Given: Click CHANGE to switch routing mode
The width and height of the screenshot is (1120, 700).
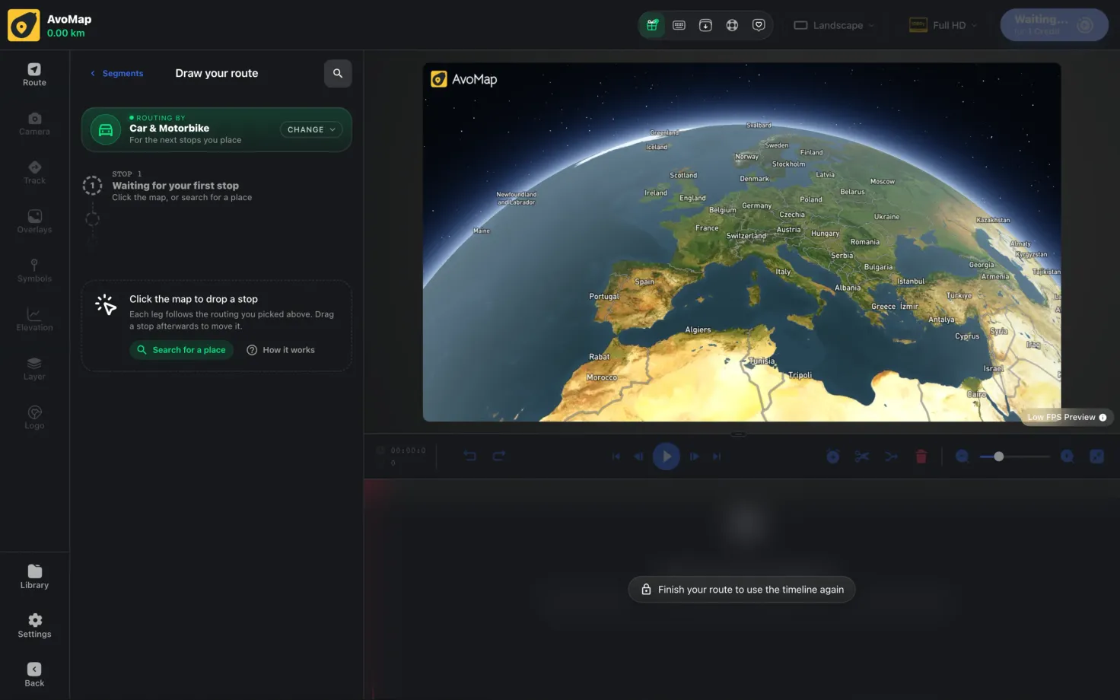Looking at the screenshot, I should pos(311,129).
